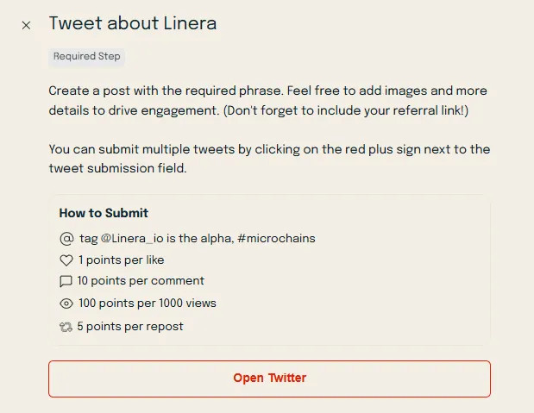Click the heart likes icon
Image resolution: width=534 pixels, height=413 pixels.
[66, 260]
